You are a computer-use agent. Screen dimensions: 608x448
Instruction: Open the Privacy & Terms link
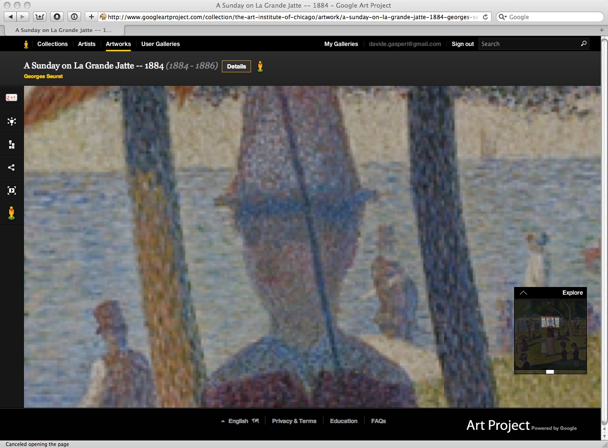294,421
